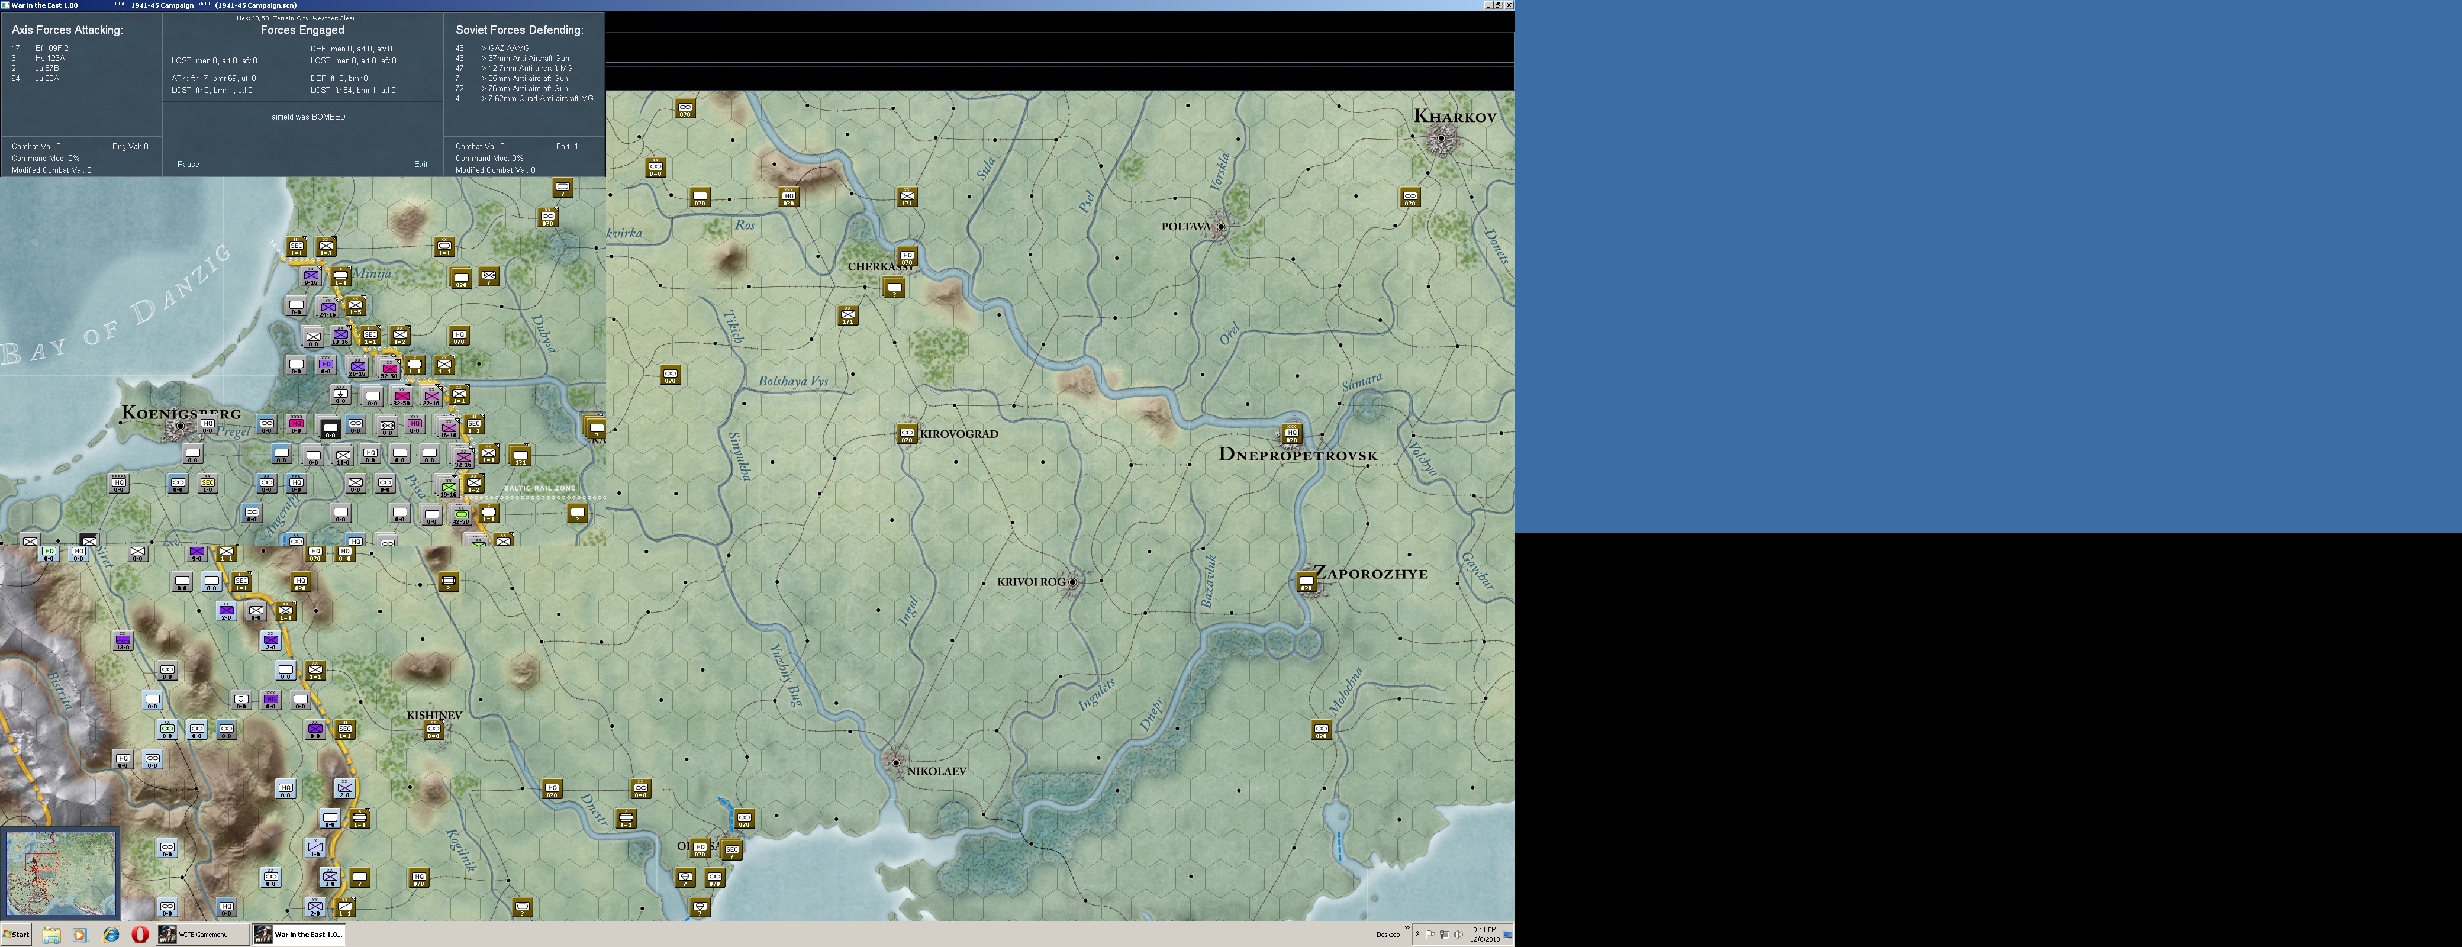Open the network status tray icon
The height and width of the screenshot is (947, 2462).
(1444, 935)
